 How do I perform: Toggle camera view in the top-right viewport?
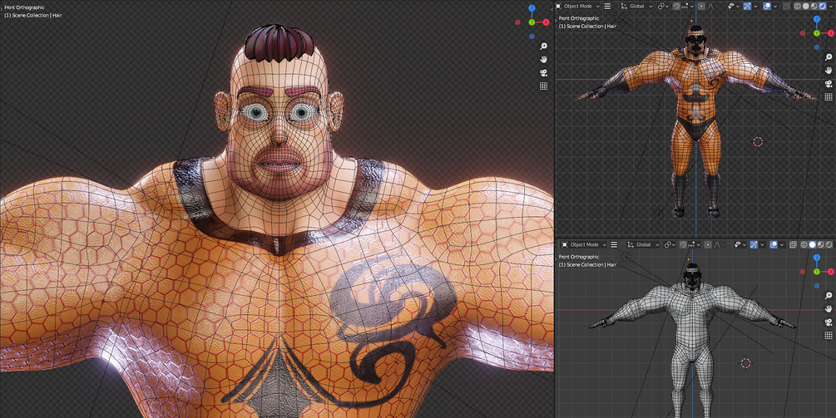pyautogui.click(x=828, y=84)
